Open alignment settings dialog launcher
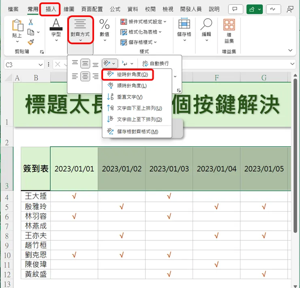Viewport: 300px width, 288px height. pos(179,91)
